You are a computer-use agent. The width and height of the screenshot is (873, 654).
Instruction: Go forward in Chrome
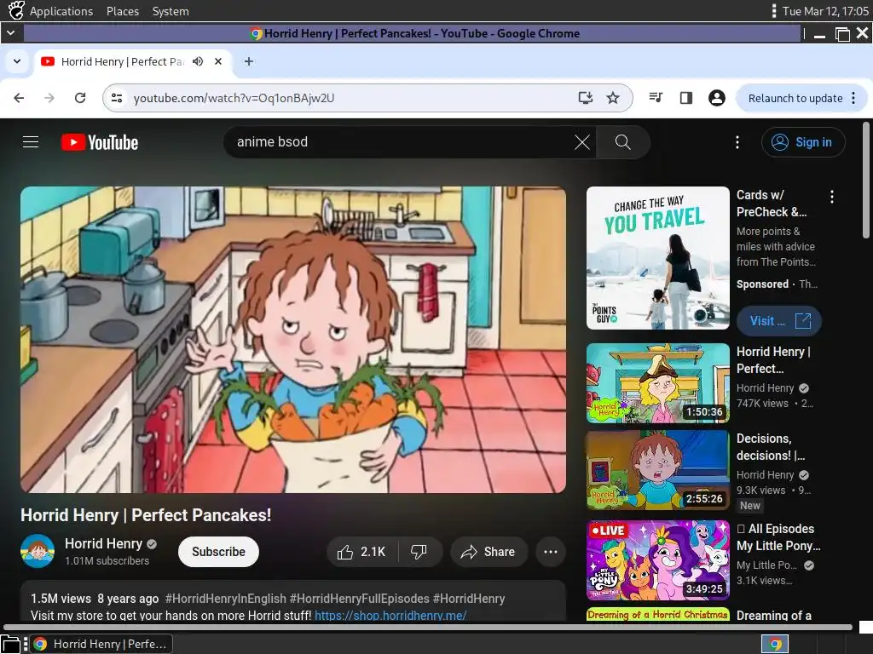(x=49, y=98)
